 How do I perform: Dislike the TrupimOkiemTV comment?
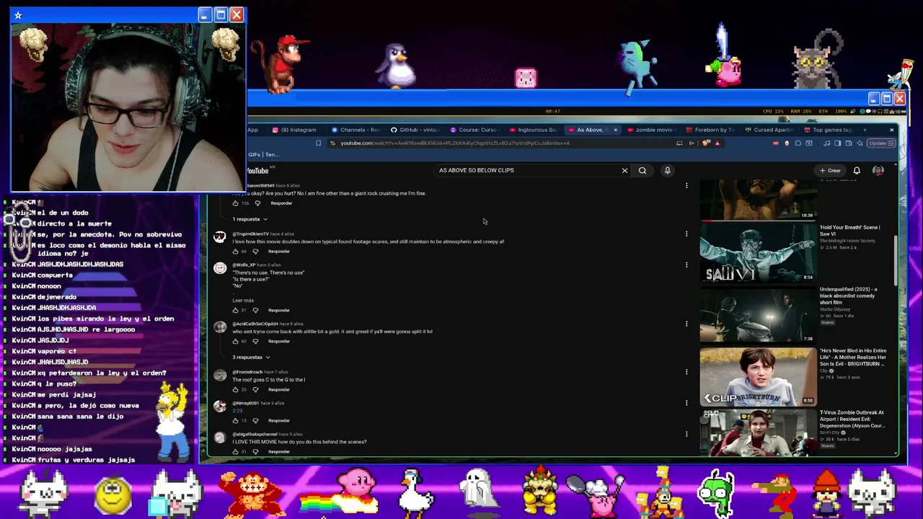[255, 252]
